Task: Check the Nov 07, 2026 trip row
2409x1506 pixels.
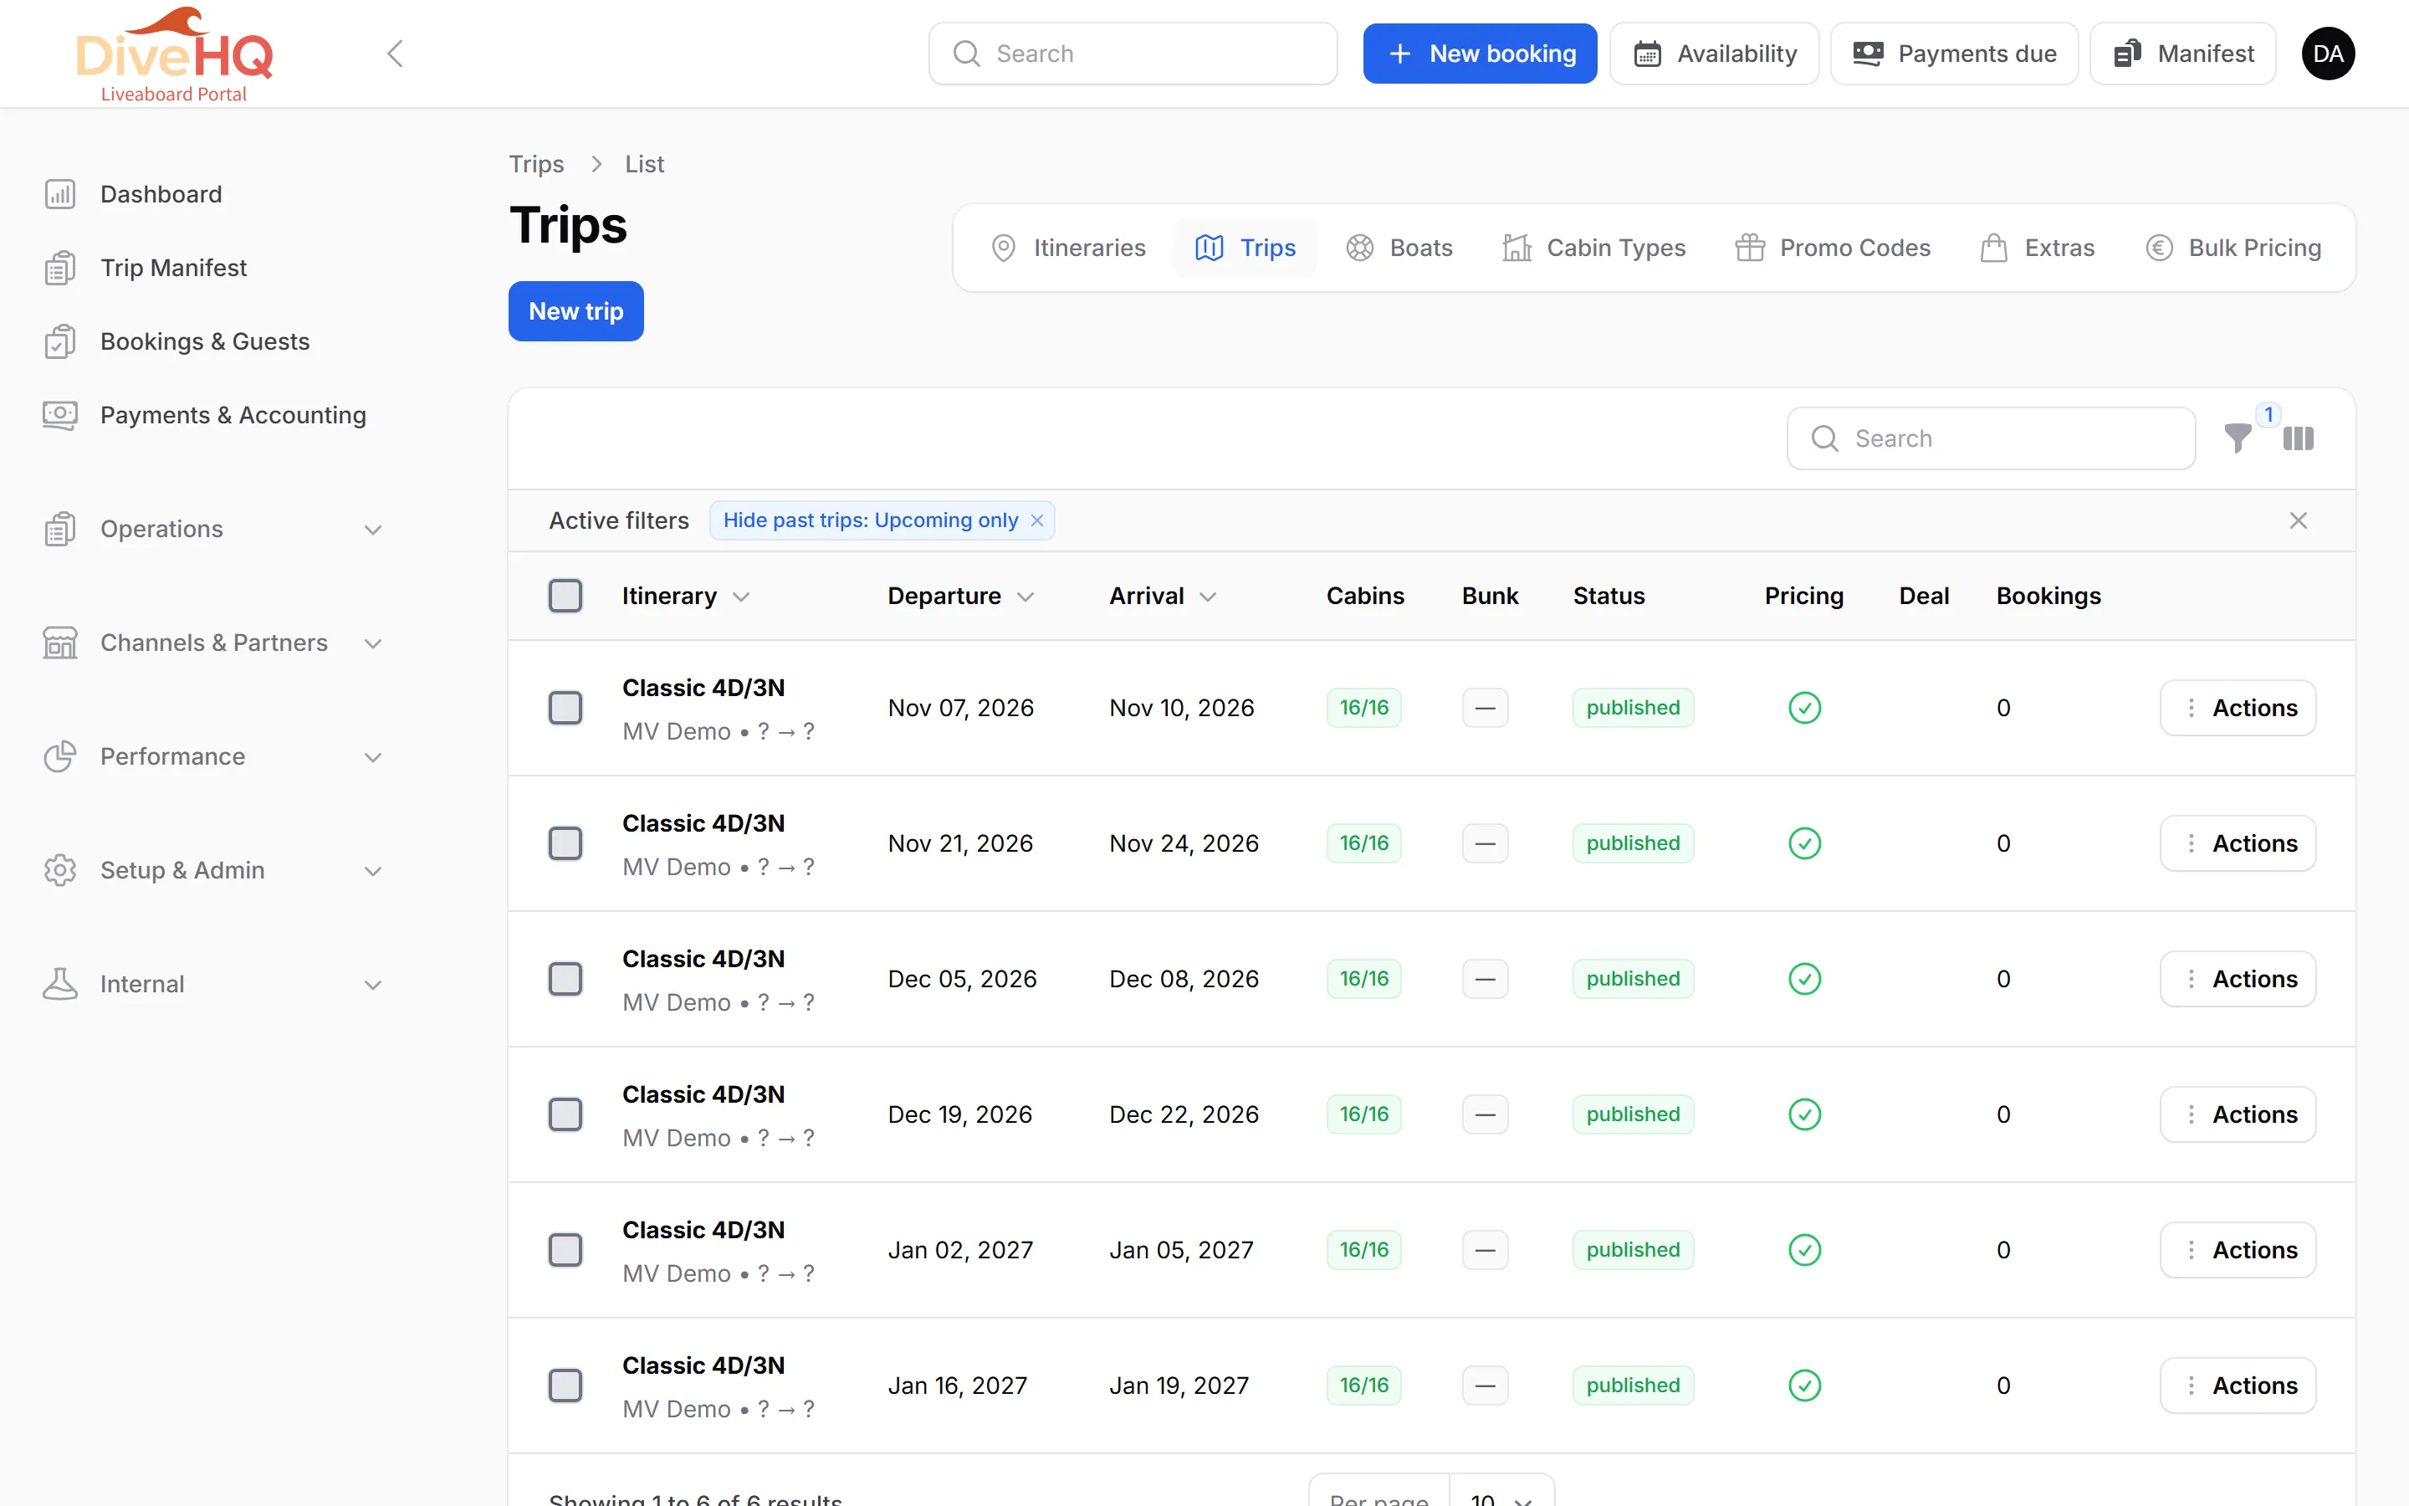Action: [565, 708]
